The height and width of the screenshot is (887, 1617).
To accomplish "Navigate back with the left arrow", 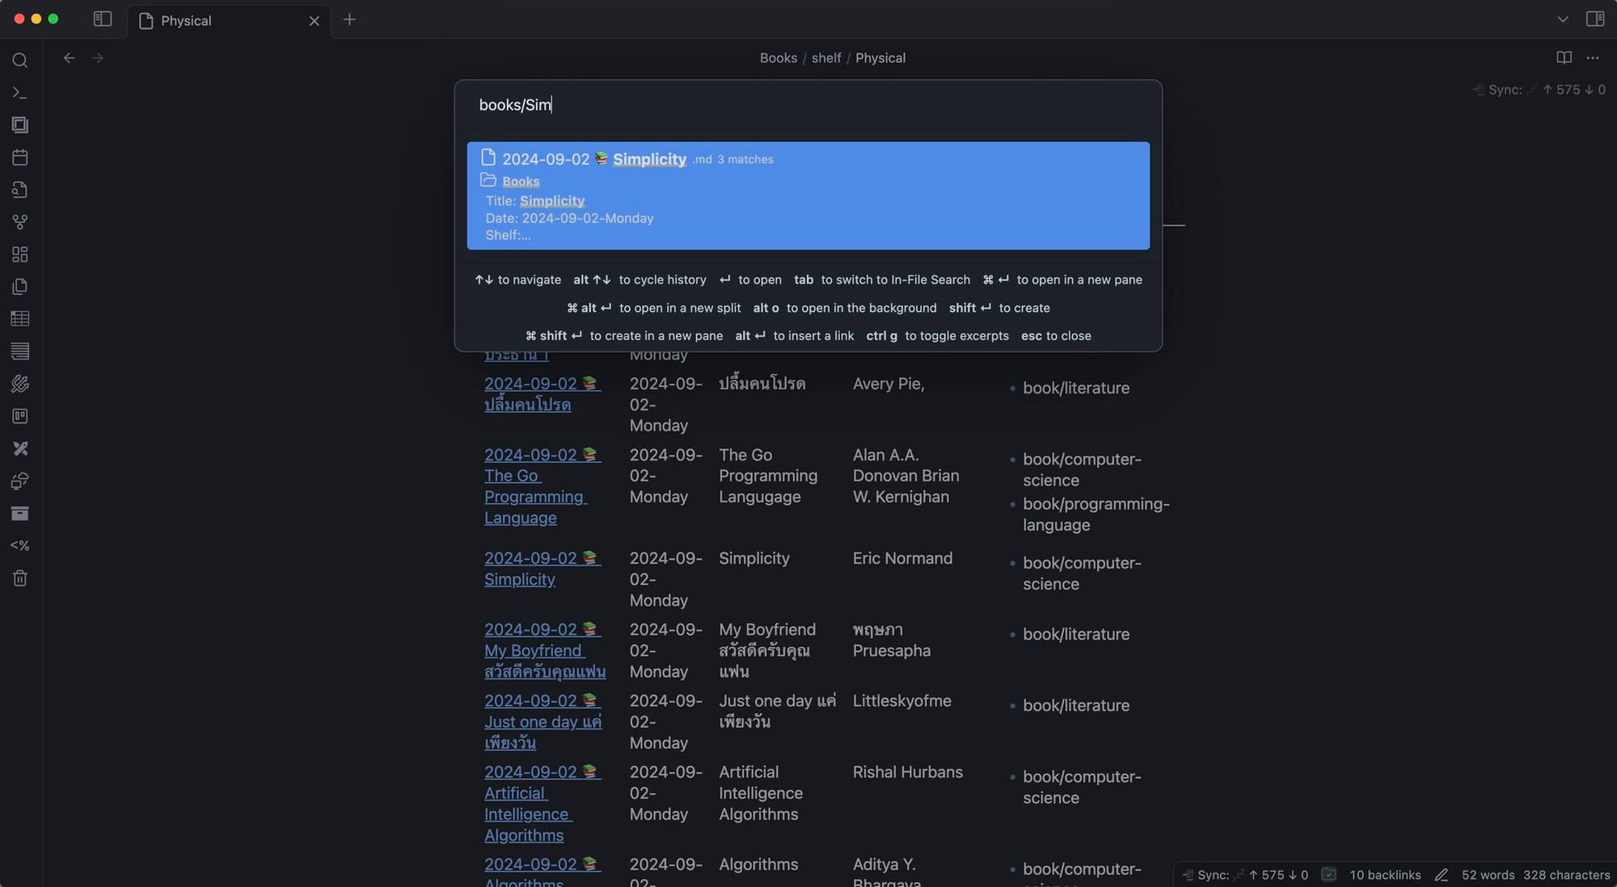I will [70, 58].
